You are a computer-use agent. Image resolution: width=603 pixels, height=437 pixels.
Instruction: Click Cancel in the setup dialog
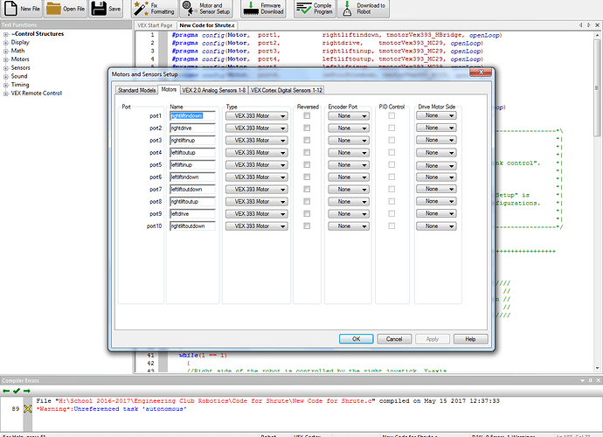point(394,339)
